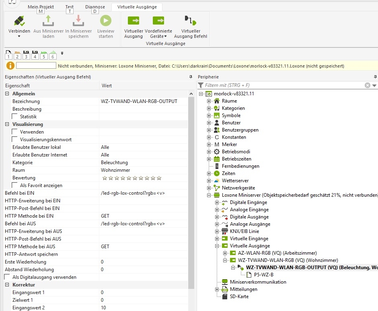Click the Virtueller Ausgang Befehl icon
The height and width of the screenshot is (311, 378).
click(190, 21)
